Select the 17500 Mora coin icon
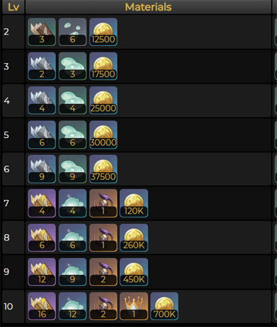Viewport: 277px width, 327px height. point(103,66)
